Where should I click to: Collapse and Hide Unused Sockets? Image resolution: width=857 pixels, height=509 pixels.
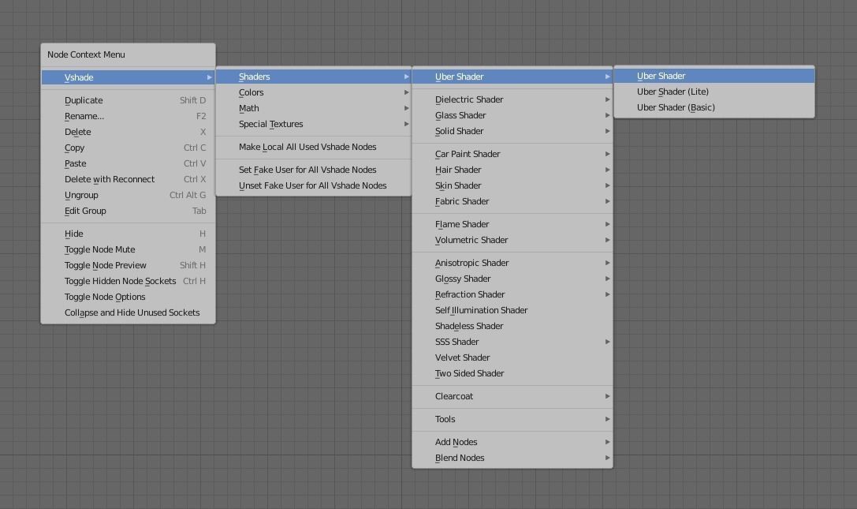132,313
